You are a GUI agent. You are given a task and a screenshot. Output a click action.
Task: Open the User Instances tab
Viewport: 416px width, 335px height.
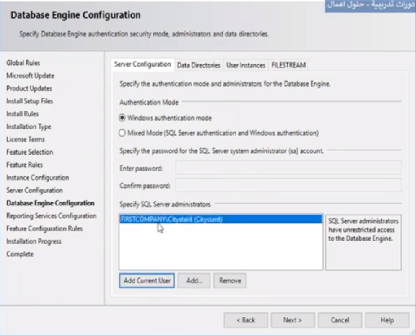[x=246, y=65]
